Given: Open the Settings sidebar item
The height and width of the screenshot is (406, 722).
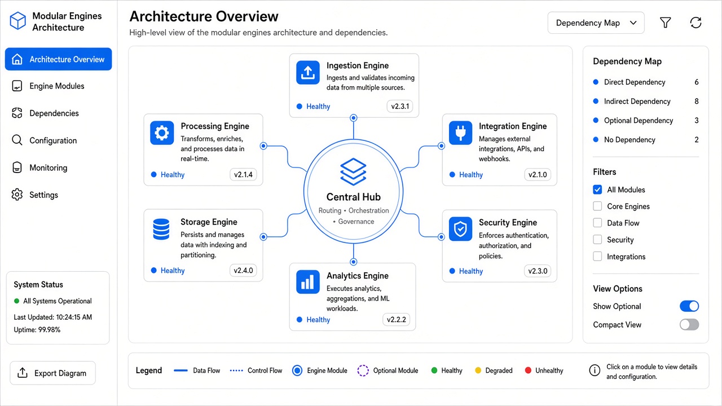Looking at the screenshot, I should point(59,195).
